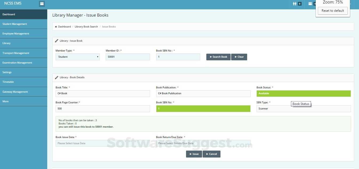
Task: Click the NCSS EMS brand title
Action: pyautogui.click(x=13, y=3)
